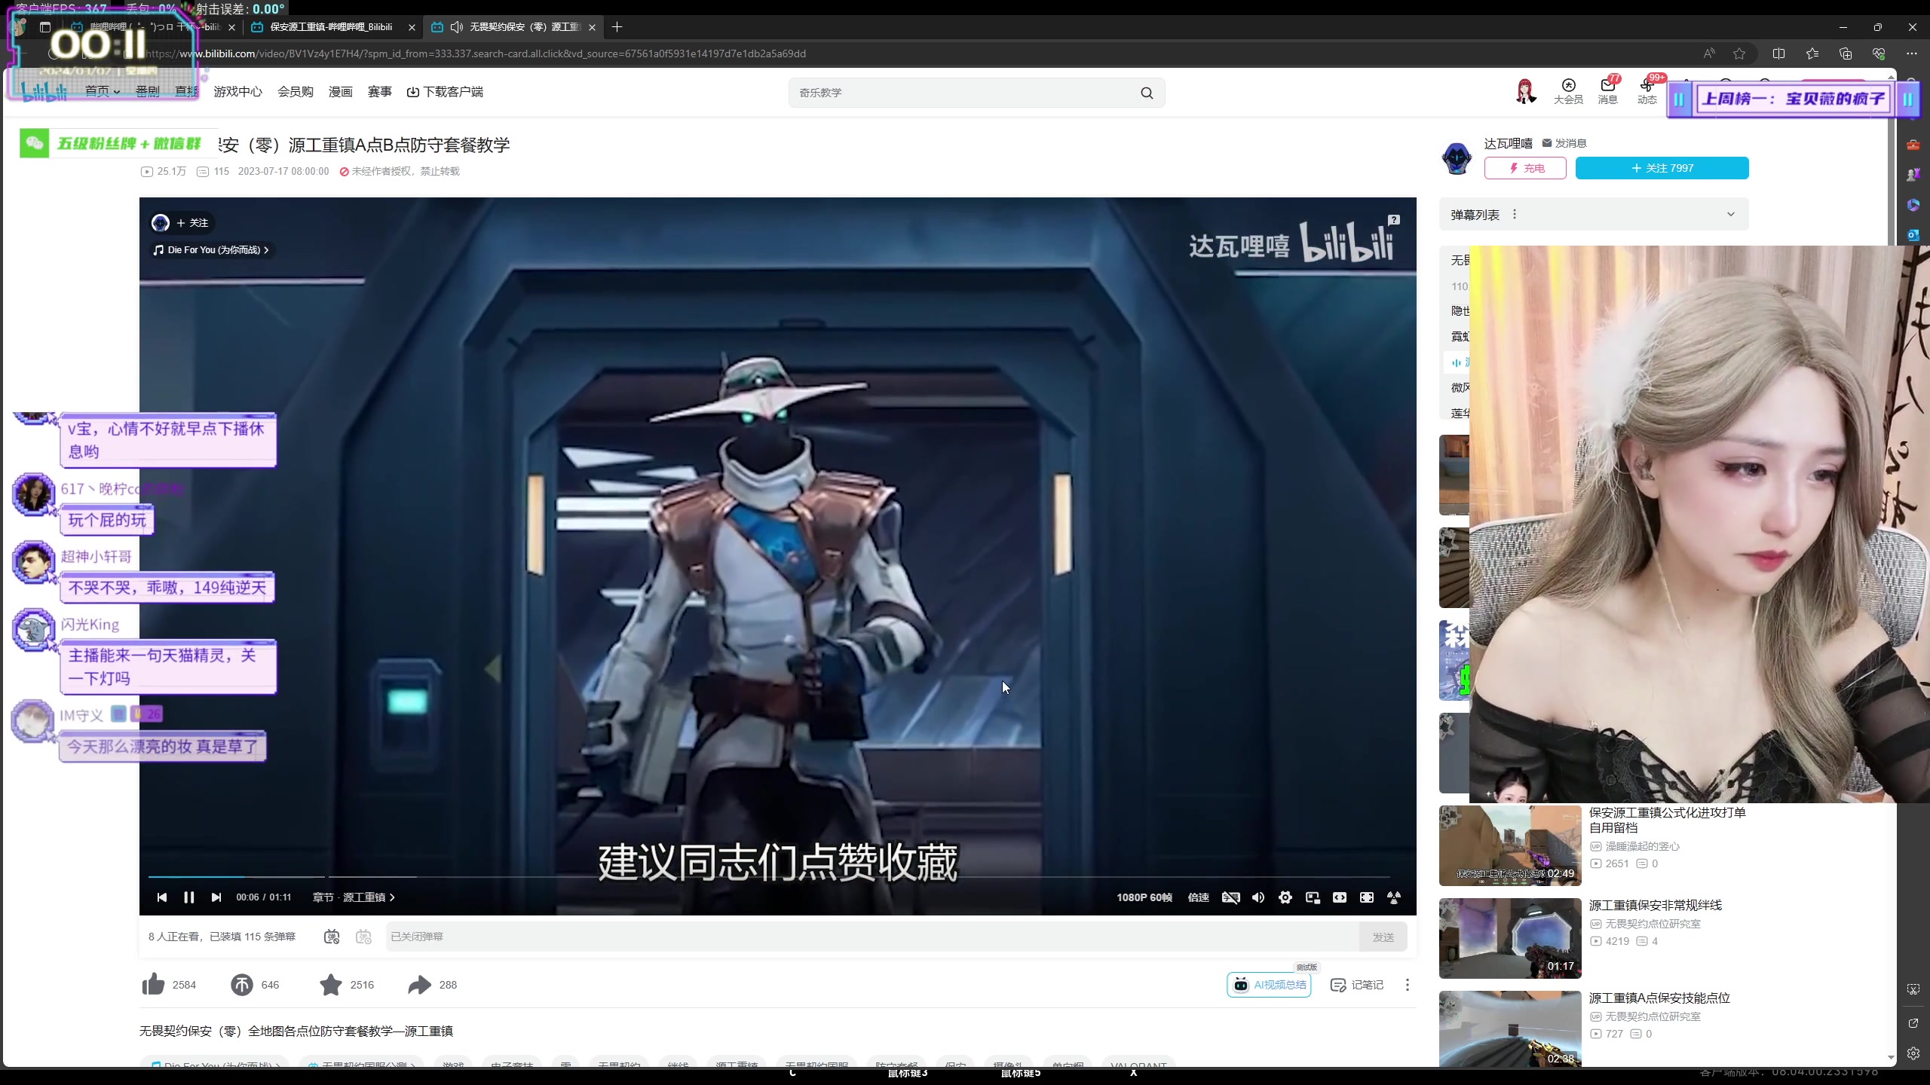Open the player settings gear
This screenshot has height=1085, width=1930.
[1285, 897]
